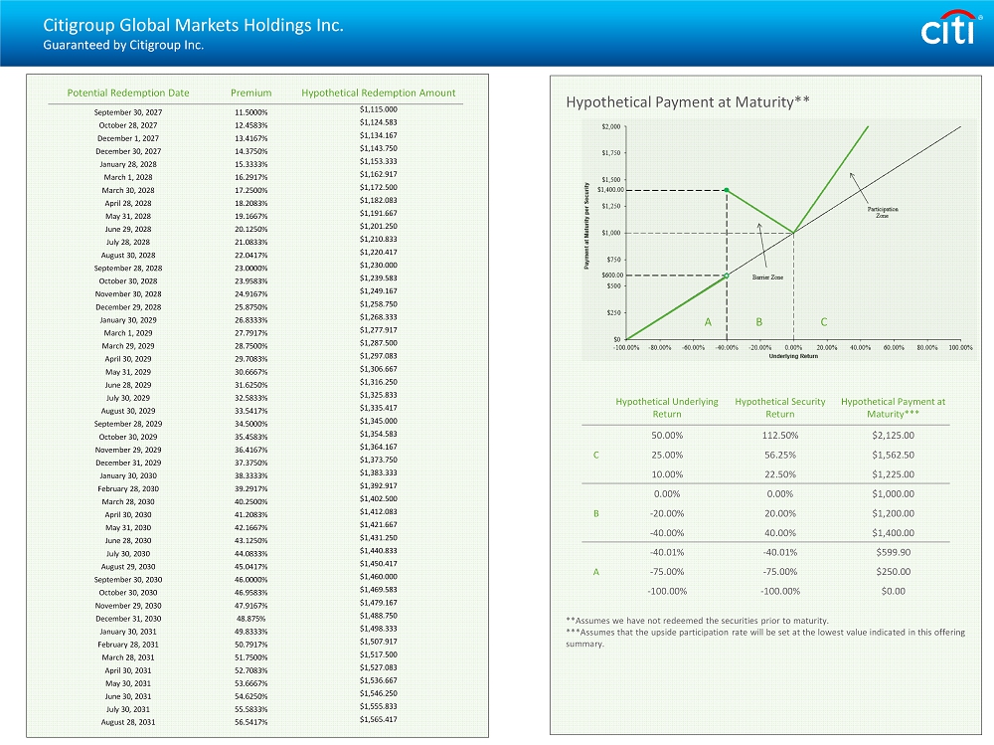Select the date 'June 28, 2030'
Image resolution: width=994 pixels, height=745 pixels.
(x=128, y=541)
